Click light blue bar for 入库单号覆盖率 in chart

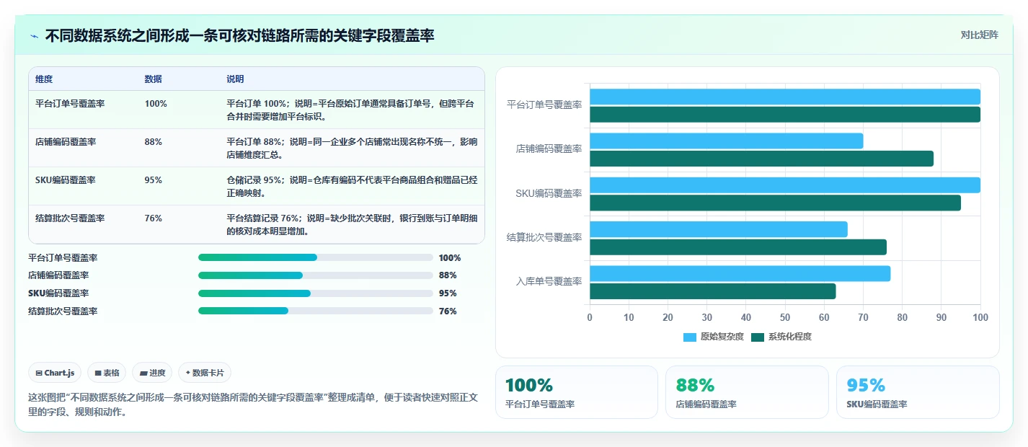[x=740, y=273]
